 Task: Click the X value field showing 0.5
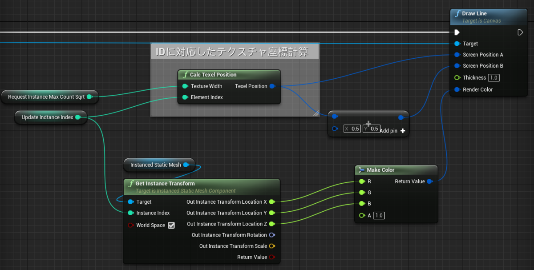(352, 129)
